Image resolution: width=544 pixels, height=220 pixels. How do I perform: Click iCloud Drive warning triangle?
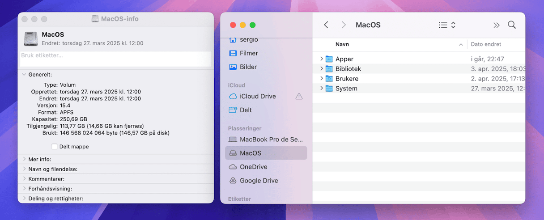[x=299, y=96]
